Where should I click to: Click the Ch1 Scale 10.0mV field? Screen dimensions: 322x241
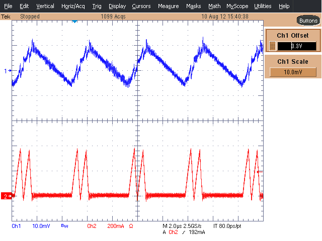293,72
